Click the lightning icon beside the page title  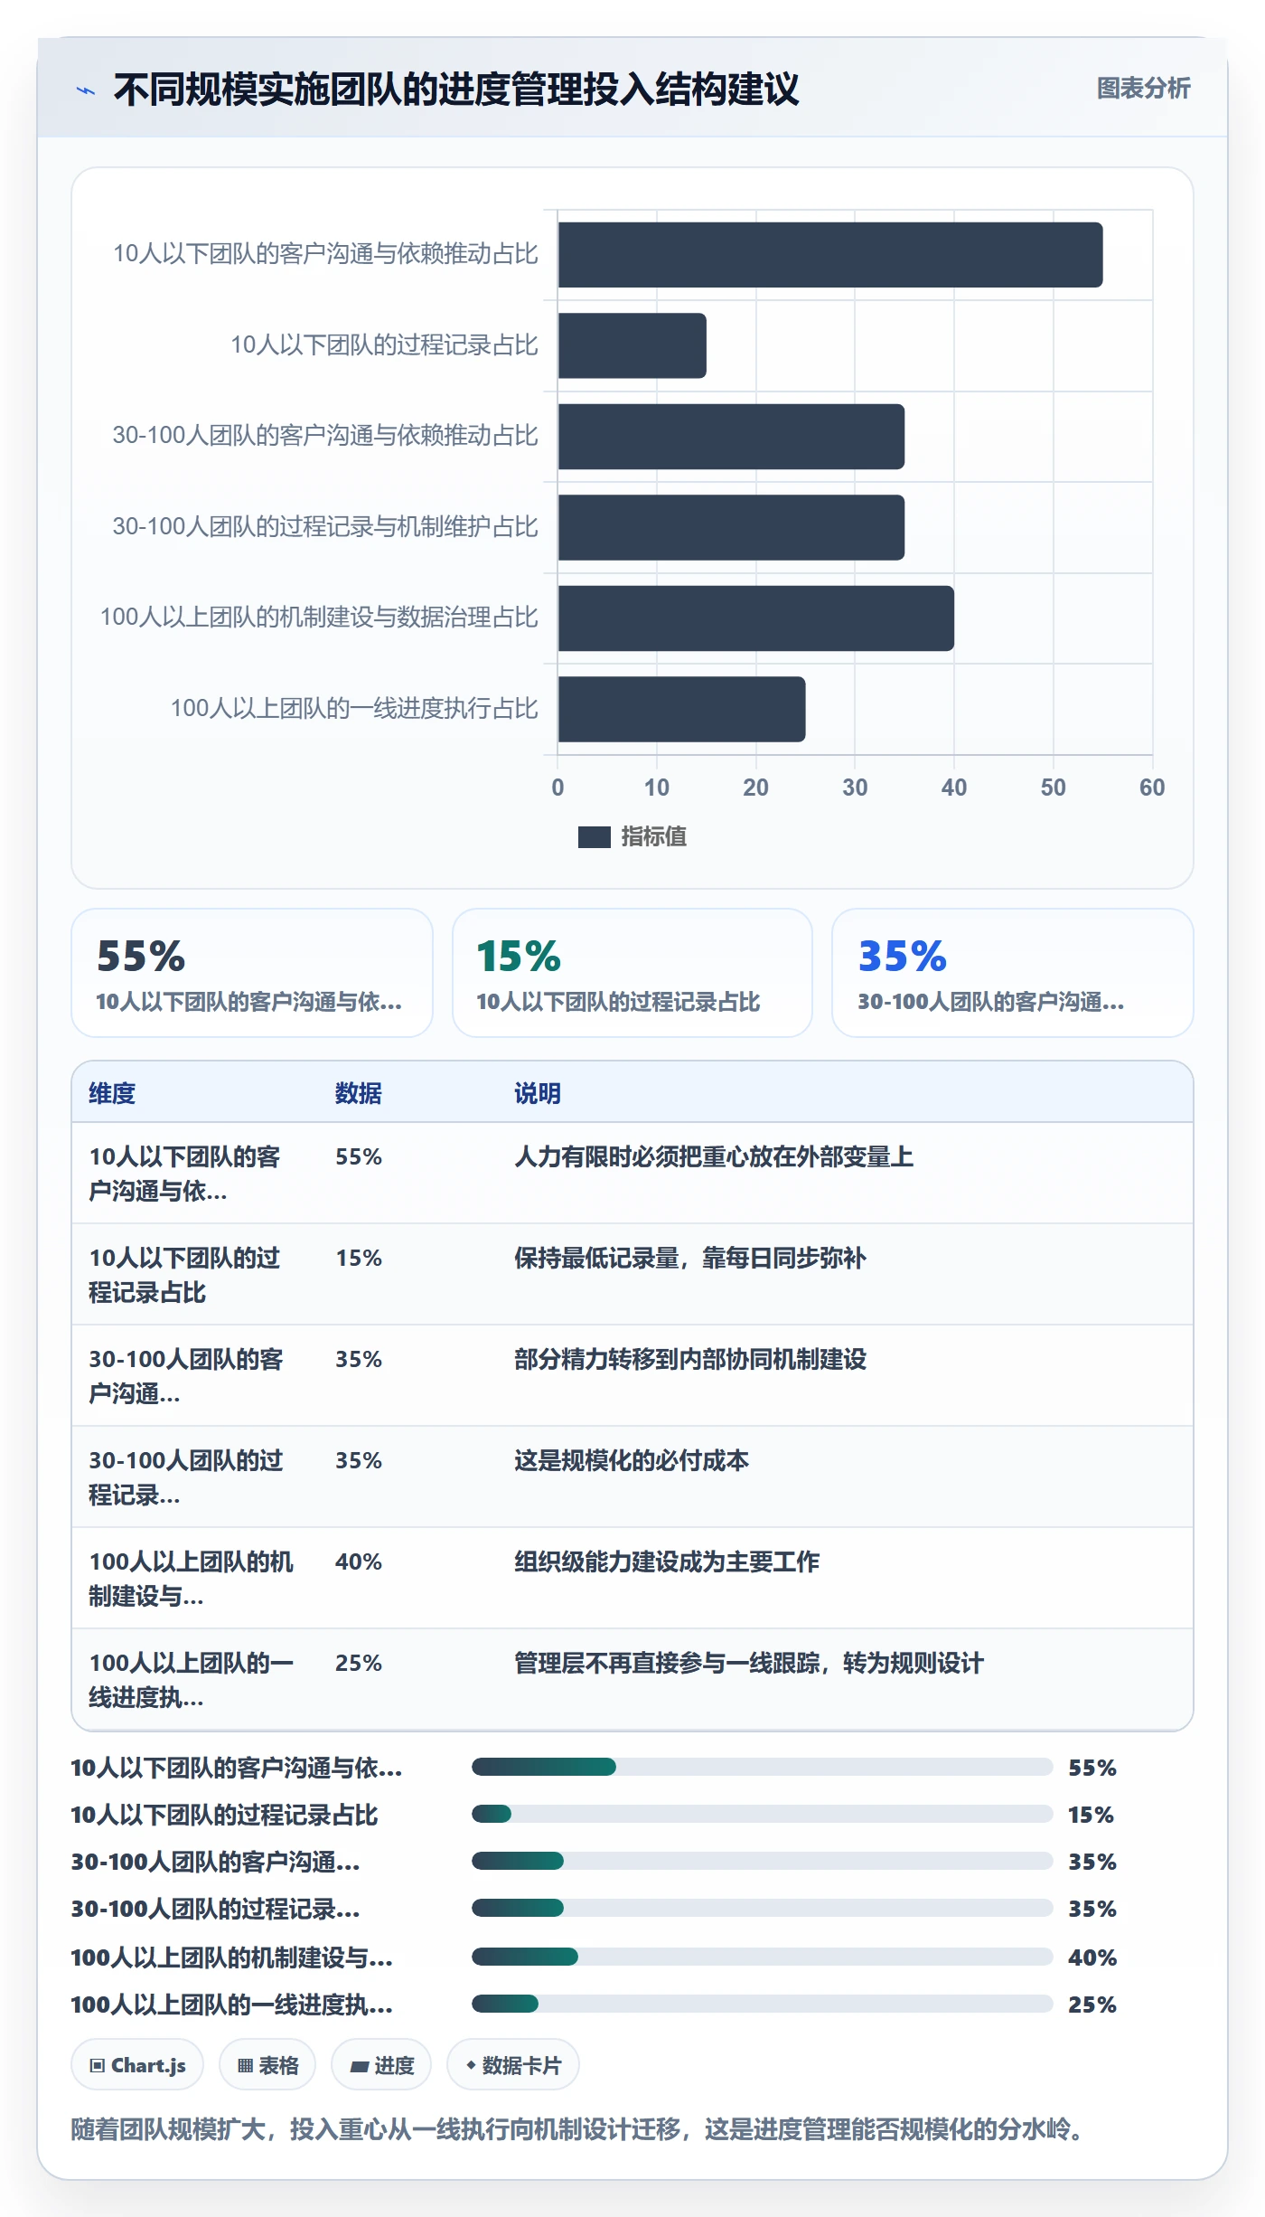(86, 90)
